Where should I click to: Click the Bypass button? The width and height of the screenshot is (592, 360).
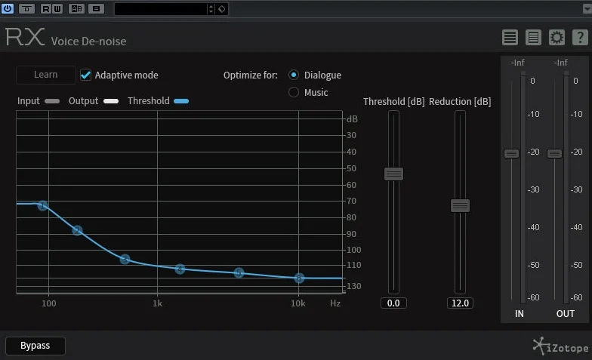35,346
